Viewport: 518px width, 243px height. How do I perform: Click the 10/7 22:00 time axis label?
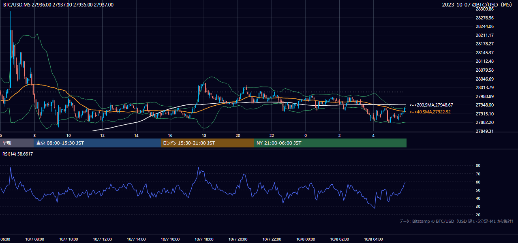pyautogui.click(x=272, y=239)
